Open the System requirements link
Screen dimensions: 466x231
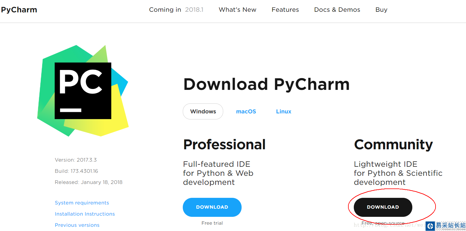(x=82, y=203)
